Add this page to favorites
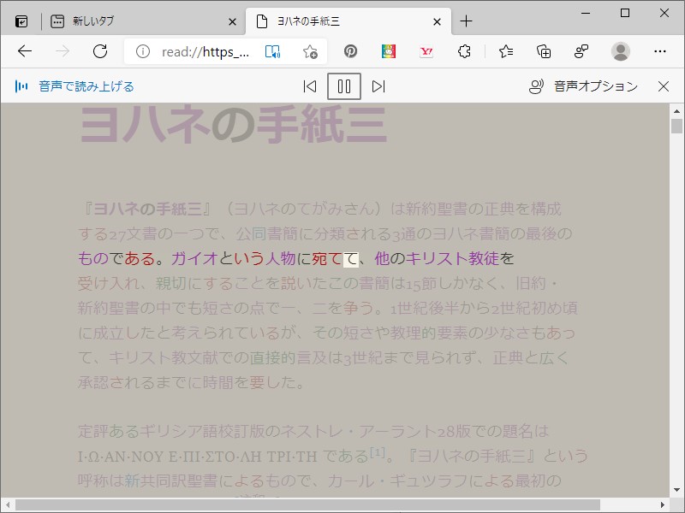 pos(309,51)
